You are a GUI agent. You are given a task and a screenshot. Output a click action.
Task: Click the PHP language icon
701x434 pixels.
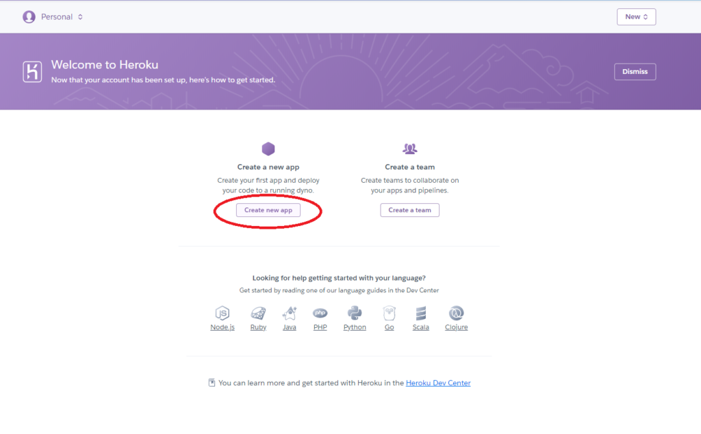[x=320, y=313]
